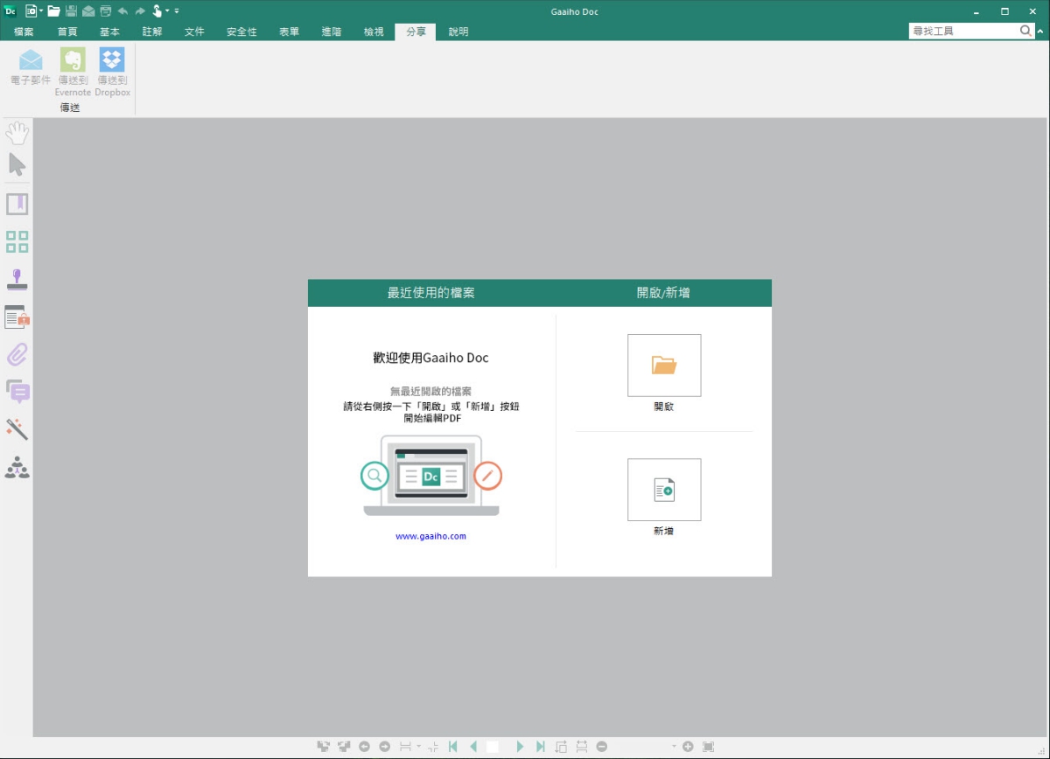Open the Attachments paperclip panel
This screenshot has width=1050, height=759.
[17, 354]
